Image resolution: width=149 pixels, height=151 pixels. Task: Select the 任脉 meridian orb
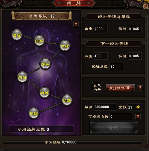(x=39, y=40)
